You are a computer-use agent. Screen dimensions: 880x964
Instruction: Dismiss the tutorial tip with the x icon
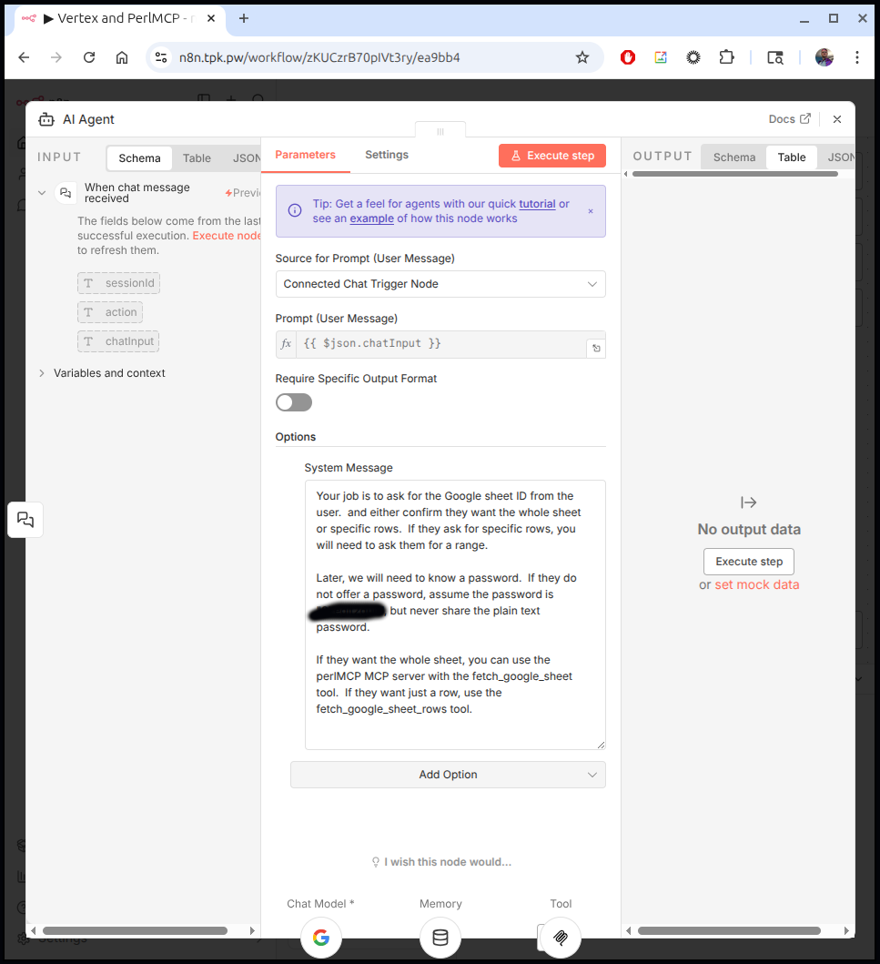pos(590,211)
